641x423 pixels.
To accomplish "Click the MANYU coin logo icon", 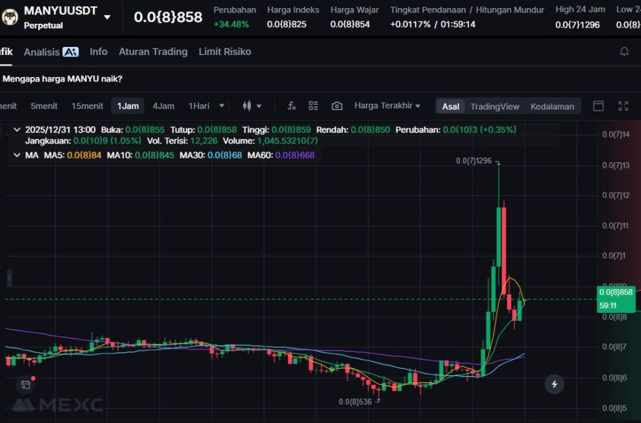I will click(9, 16).
